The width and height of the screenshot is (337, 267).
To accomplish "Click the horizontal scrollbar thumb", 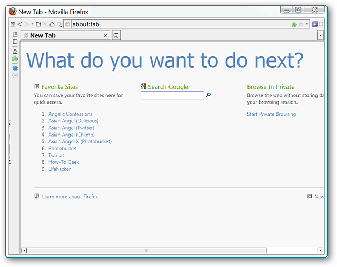I will click(x=146, y=250).
